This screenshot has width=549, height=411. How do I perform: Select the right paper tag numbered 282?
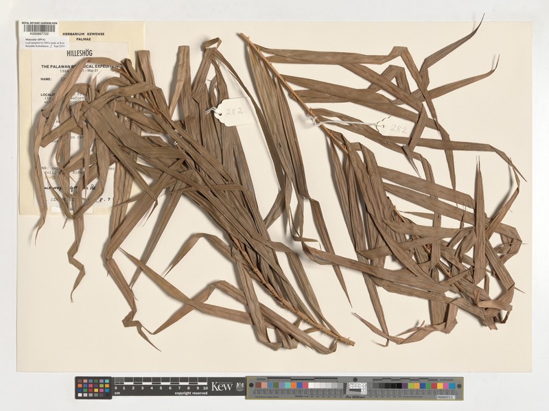tap(395, 128)
